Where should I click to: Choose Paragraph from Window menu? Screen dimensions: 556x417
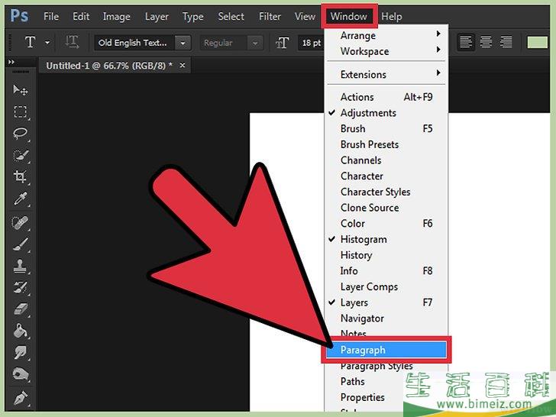(x=386, y=350)
